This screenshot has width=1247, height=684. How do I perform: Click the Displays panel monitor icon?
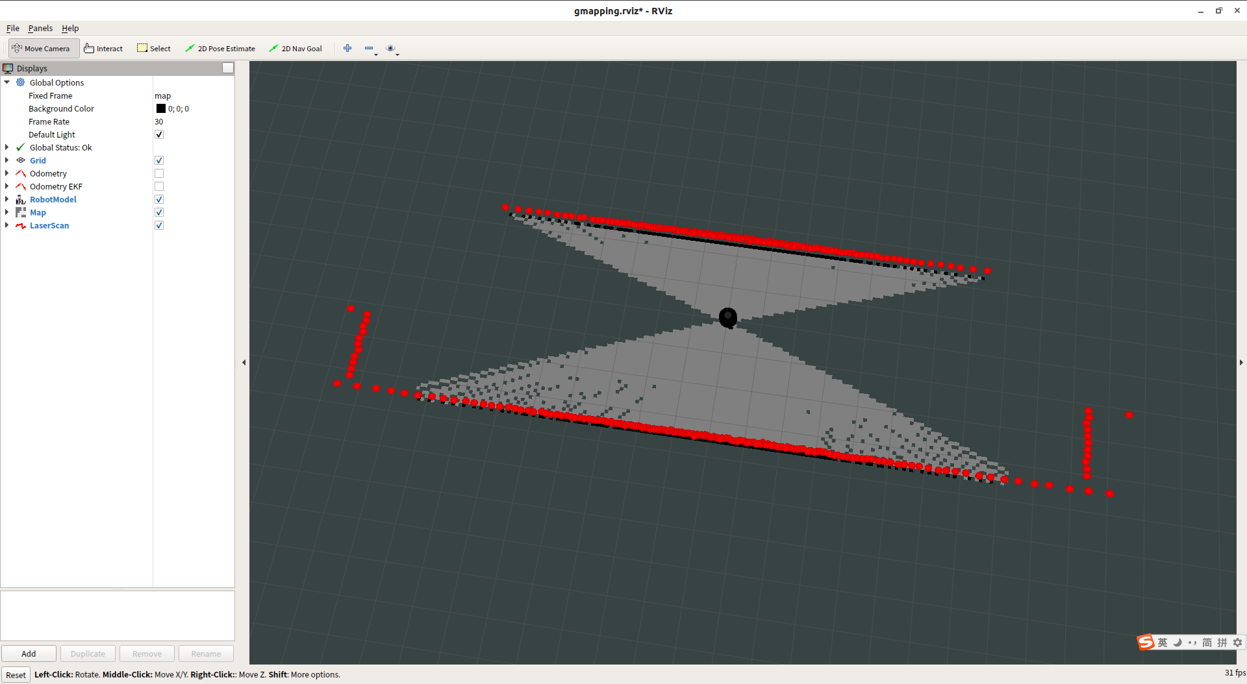click(x=8, y=68)
